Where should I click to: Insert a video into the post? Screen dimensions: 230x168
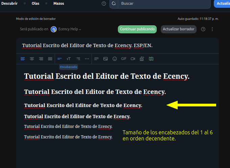point(133,59)
